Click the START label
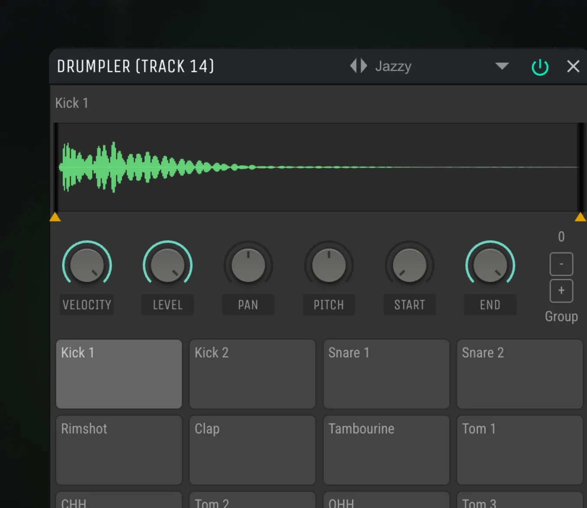The width and height of the screenshot is (587, 508). pyautogui.click(x=409, y=305)
